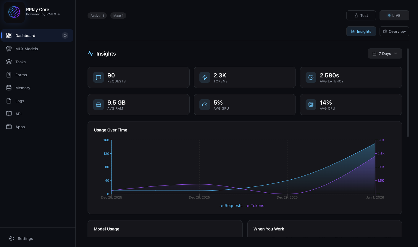Click the Memory sidebar icon
Image resolution: width=418 pixels, height=247 pixels.
(9, 87)
